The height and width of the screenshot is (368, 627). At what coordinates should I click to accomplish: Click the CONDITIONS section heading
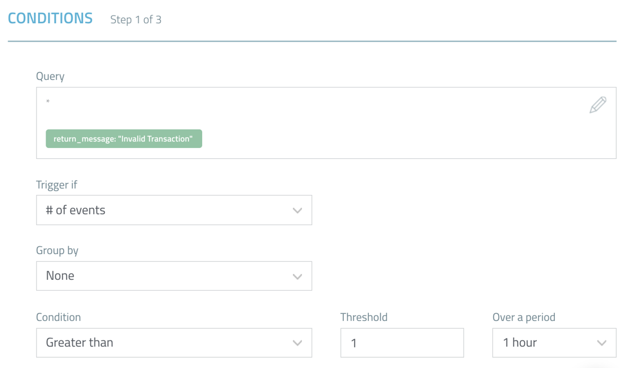click(50, 18)
